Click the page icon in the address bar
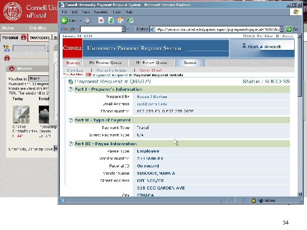 pos(153,29)
